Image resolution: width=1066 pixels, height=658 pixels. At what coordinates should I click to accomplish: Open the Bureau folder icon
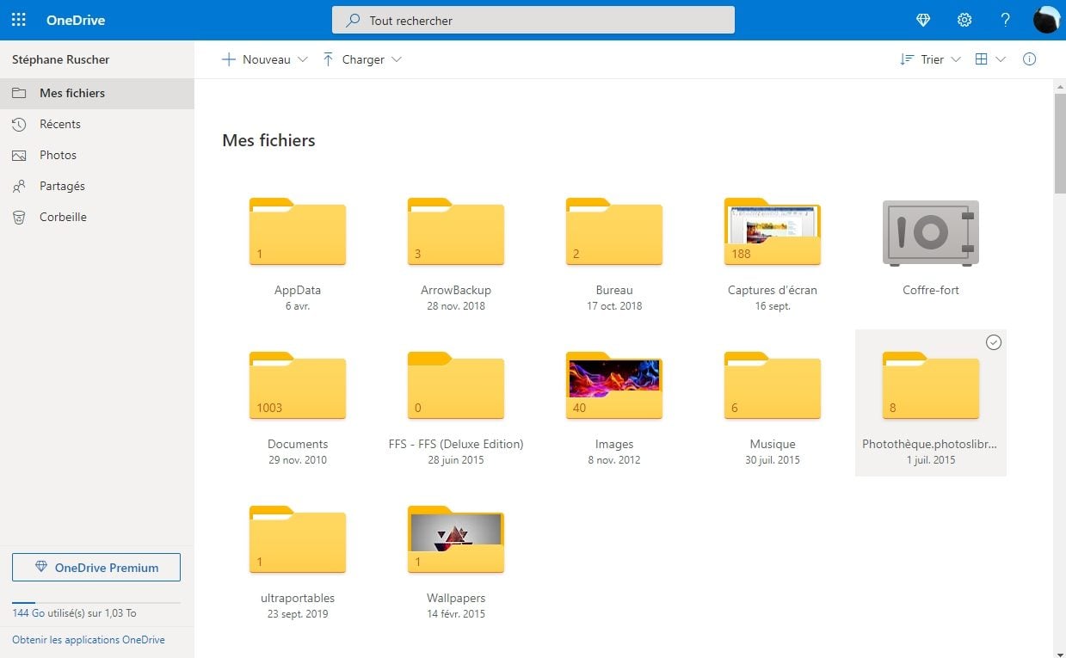[614, 231]
